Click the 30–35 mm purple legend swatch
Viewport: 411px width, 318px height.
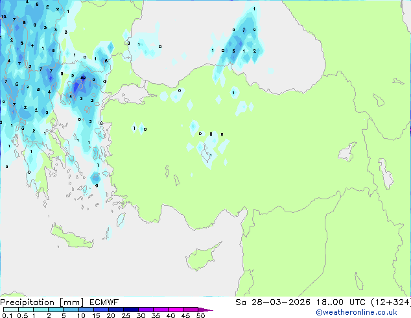click(146, 310)
